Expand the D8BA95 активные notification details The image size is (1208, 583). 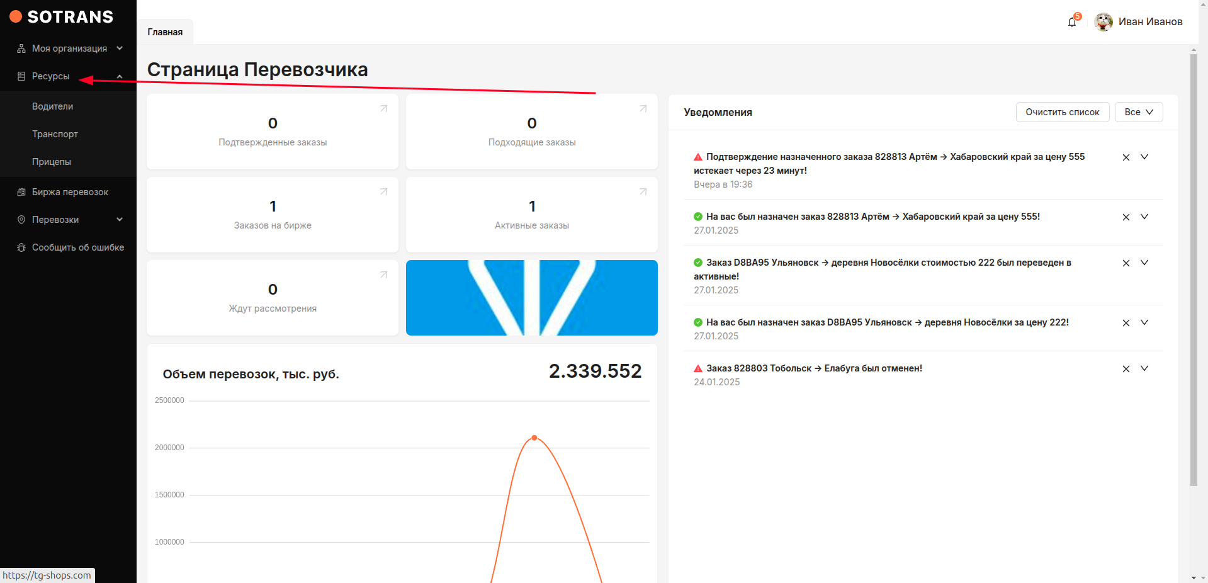pos(1144,263)
